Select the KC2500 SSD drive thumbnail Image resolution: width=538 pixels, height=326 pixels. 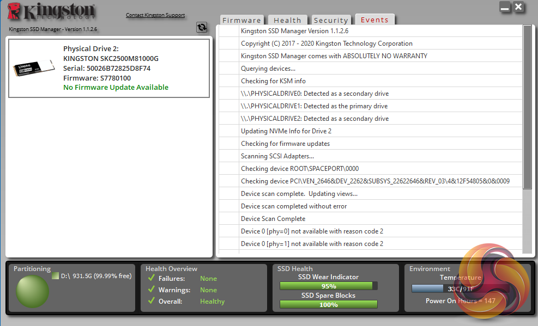[x=34, y=68]
